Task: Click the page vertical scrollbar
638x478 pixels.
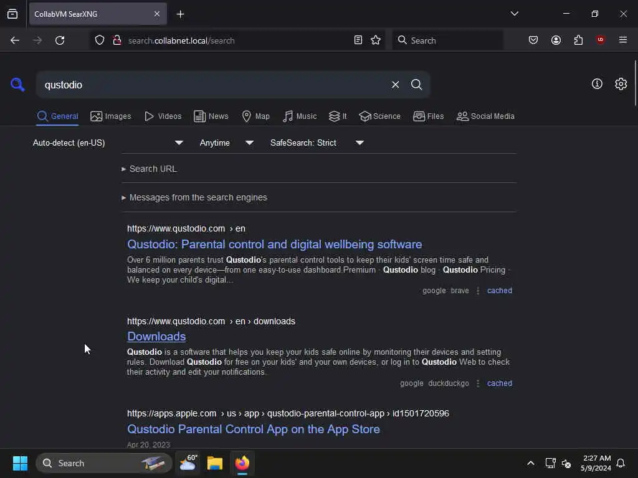Action: 635,83
